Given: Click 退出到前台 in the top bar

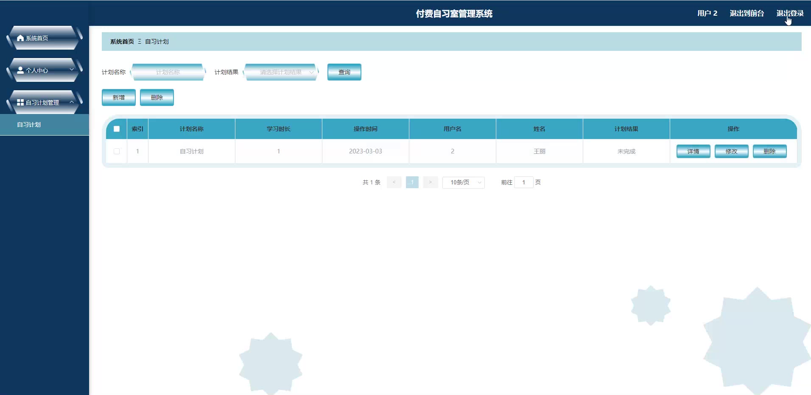Looking at the screenshot, I should [747, 13].
